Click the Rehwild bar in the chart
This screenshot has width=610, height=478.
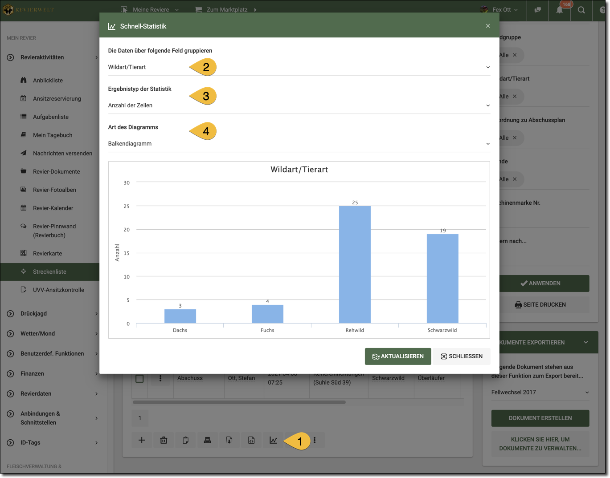tap(355, 264)
